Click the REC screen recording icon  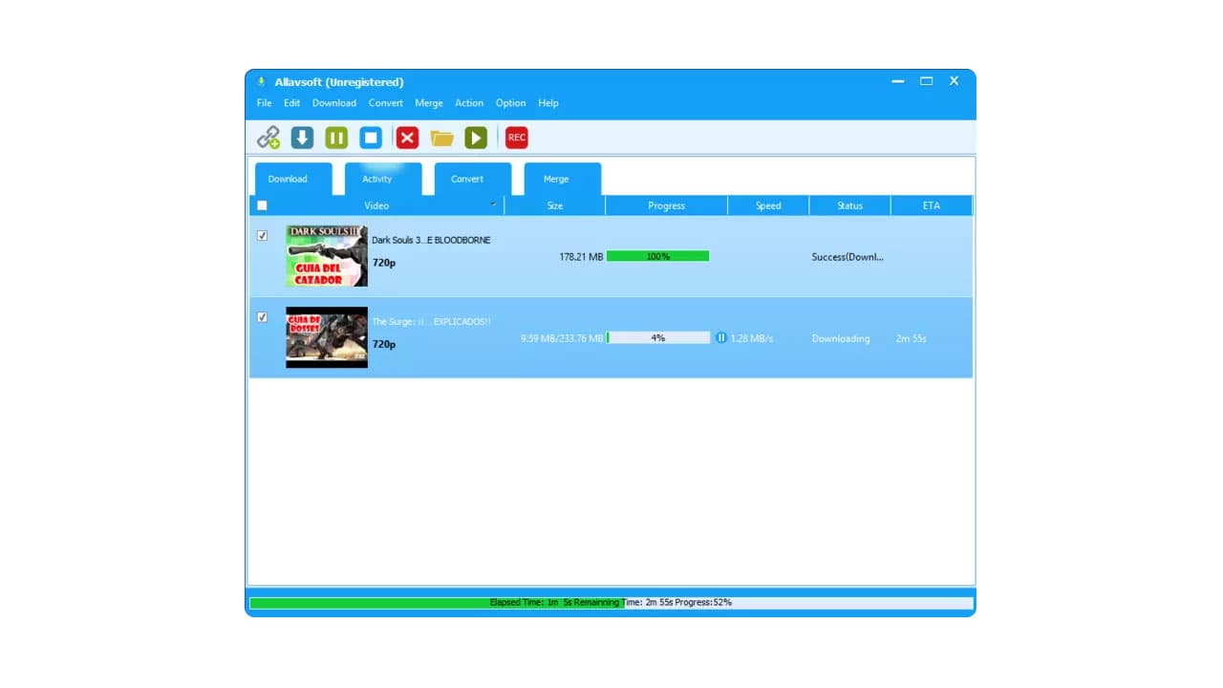tap(516, 137)
